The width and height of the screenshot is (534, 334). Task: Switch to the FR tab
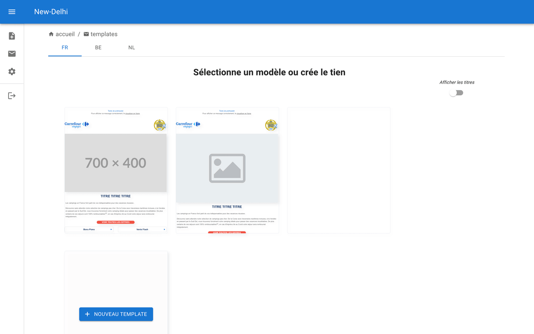point(65,48)
